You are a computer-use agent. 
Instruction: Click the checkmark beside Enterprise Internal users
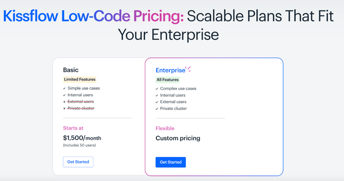157,95
